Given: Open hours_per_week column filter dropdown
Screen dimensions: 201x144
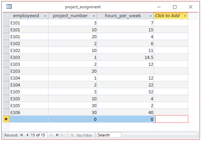Looking at the screenshot, I should [150, 16].
